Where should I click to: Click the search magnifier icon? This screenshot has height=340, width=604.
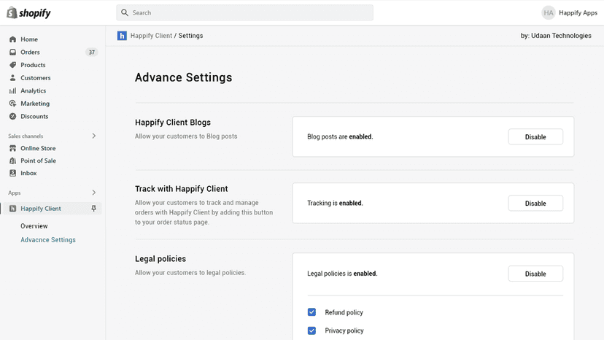click(x=125, y=12)
